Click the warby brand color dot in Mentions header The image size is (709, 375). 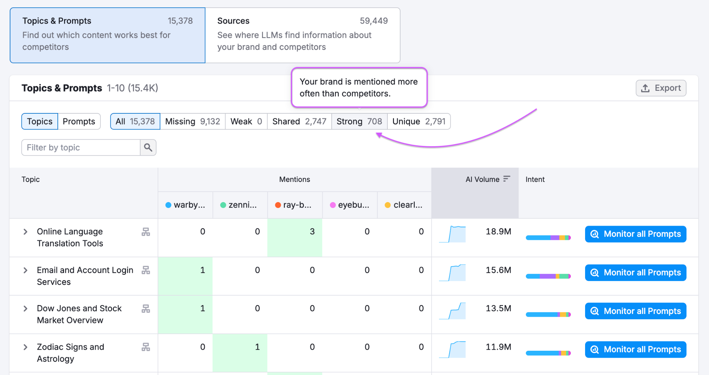tap(169, 205)
